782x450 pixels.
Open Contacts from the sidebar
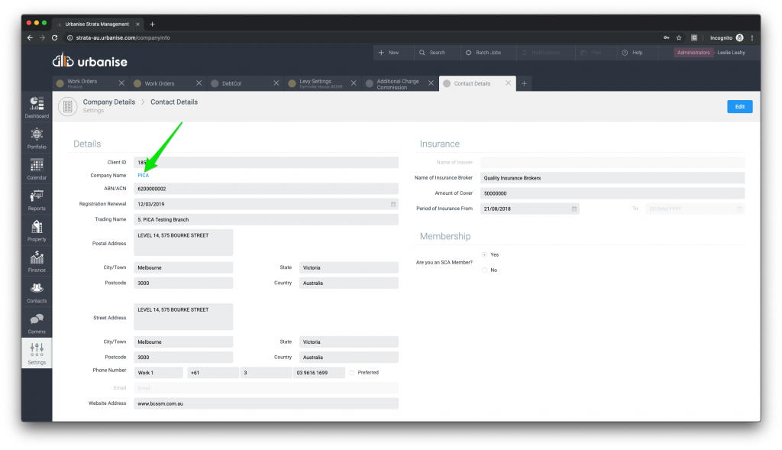pyautogui.click(x=37, y=292)
